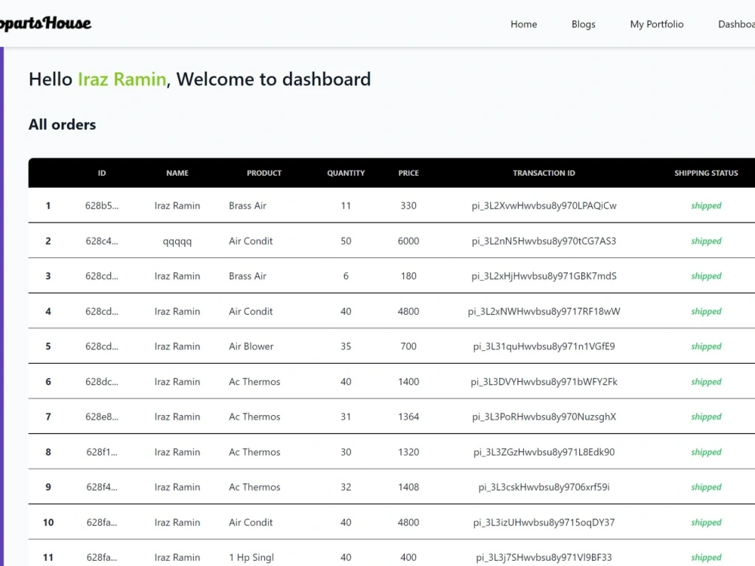Click transaction pi_3L3cskHwvbsu8y9706xrf59i
The image size is (755, 566).
(x=544, y=487)
